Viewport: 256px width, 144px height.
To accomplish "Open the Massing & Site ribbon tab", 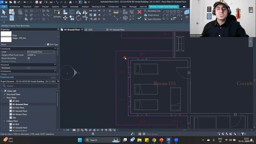I will click(x=98, y=7).
